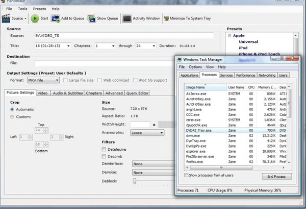The height and width of the screenshot is (209, 306).
Task: Open the Activity Window icon
Action: coord(126,18)
